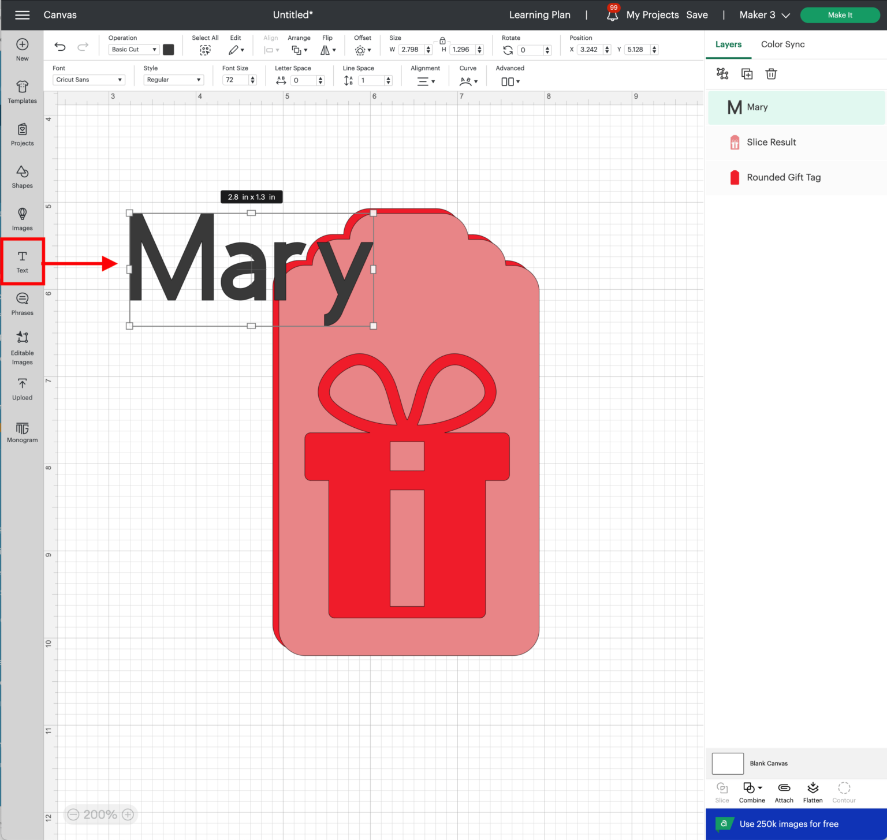Open the Images panel

tap(22, 218)
